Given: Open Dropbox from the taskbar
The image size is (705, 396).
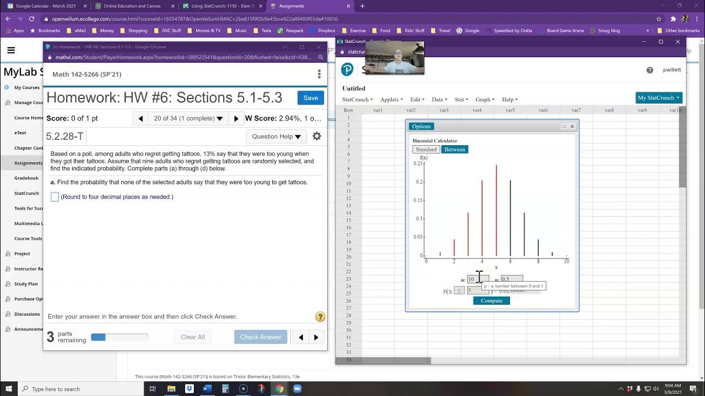Looking at the screenshot, I should 189,389.
